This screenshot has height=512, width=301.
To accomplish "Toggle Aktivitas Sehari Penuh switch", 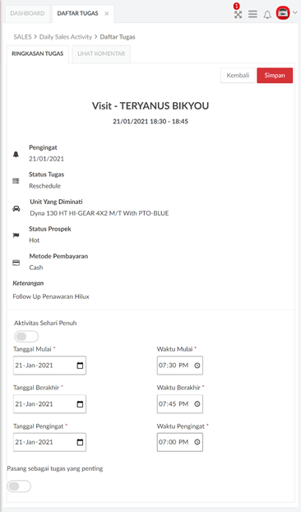I will [26, 337].
